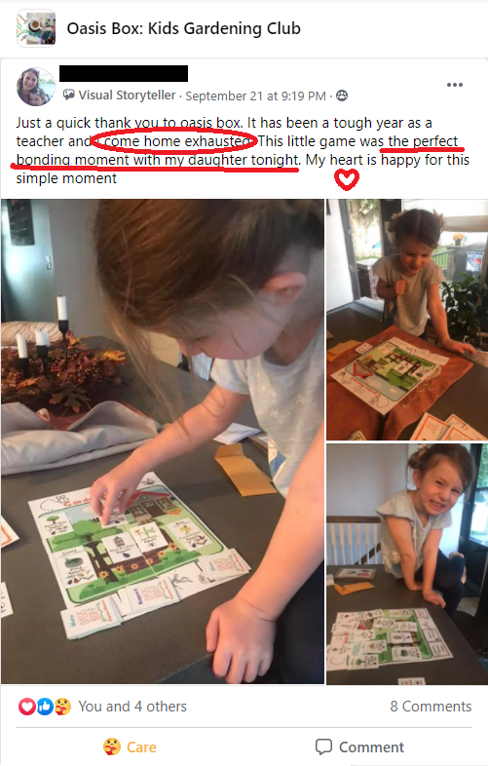Open the bottom-right photo of smiling girl

(407, 563)
